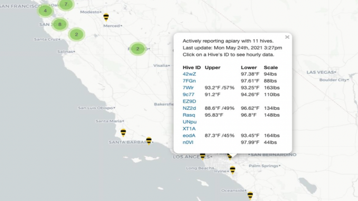
Task: Click the 44lbs scale value
Action: 270,142
